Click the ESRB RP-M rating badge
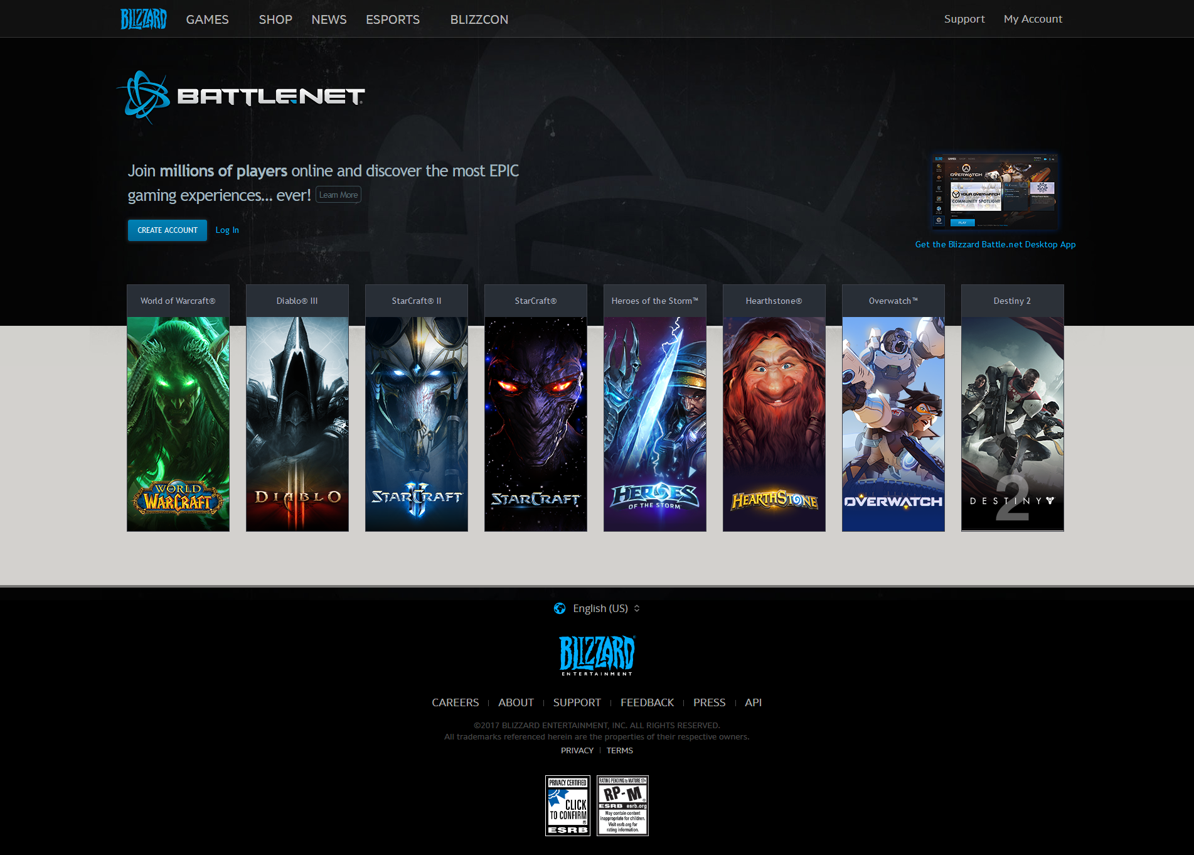The image size is (1194, 855). [x=622, y=805]
